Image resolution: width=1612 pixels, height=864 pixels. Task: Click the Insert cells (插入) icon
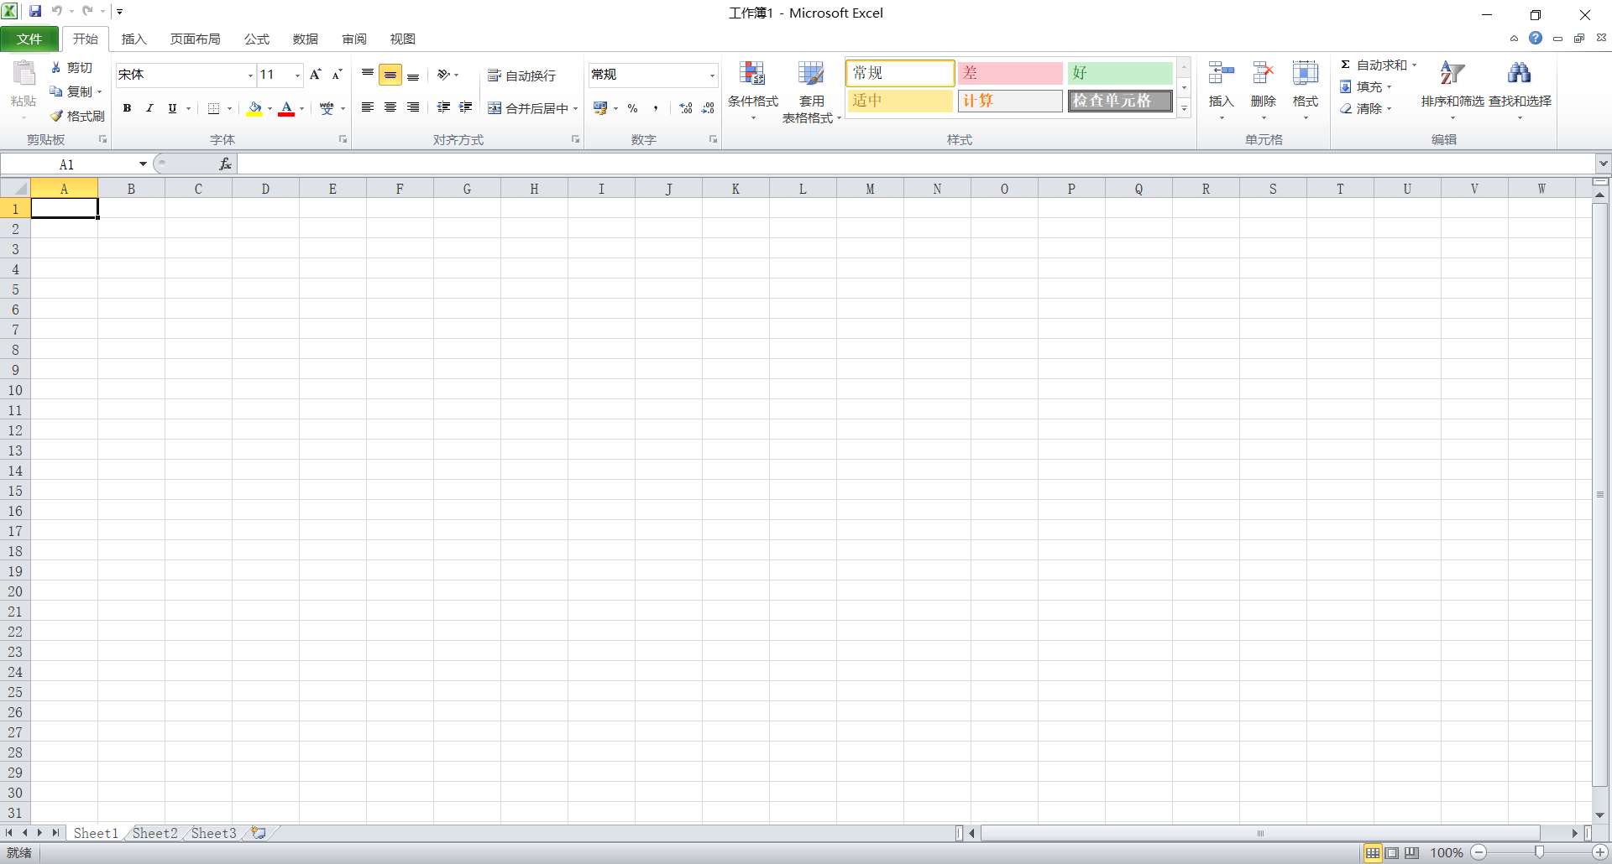(1221, 74)
